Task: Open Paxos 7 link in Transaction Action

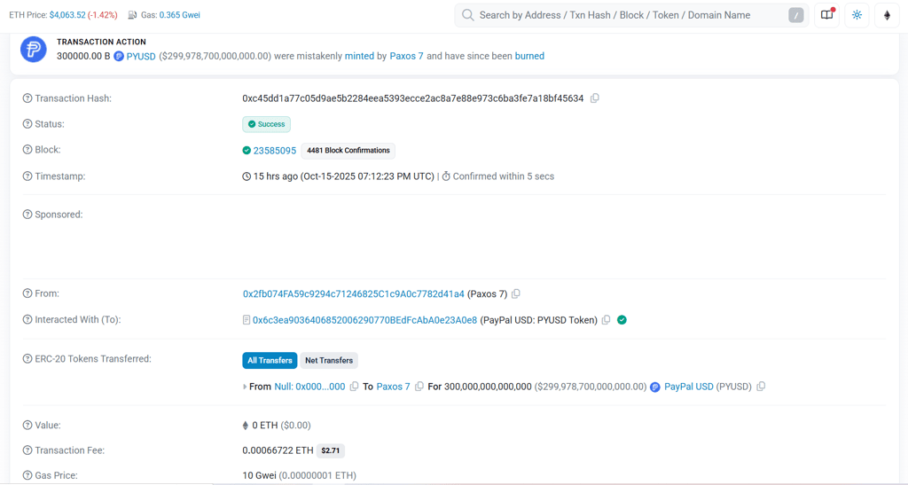Action: point(406,56)
